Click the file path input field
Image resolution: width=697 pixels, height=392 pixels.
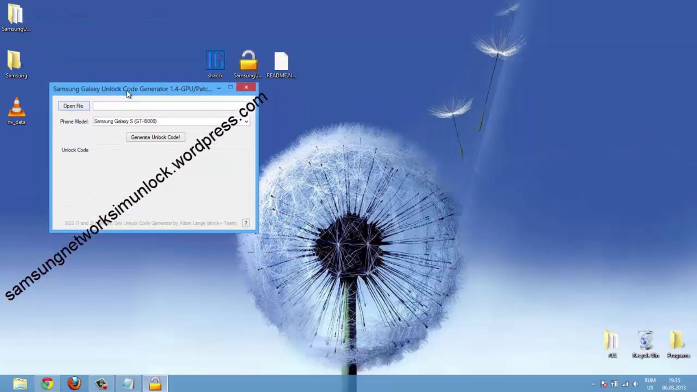(x=167, y=106)
